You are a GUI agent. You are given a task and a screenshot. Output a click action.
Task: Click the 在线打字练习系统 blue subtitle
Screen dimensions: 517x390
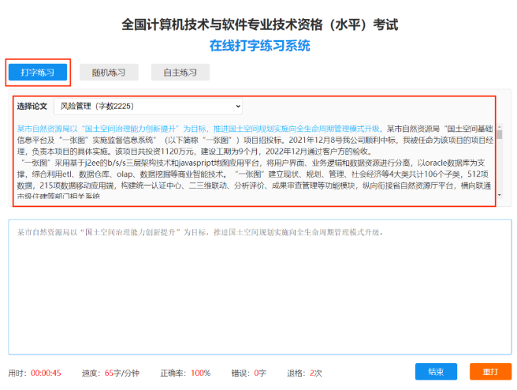pos(259,45)
